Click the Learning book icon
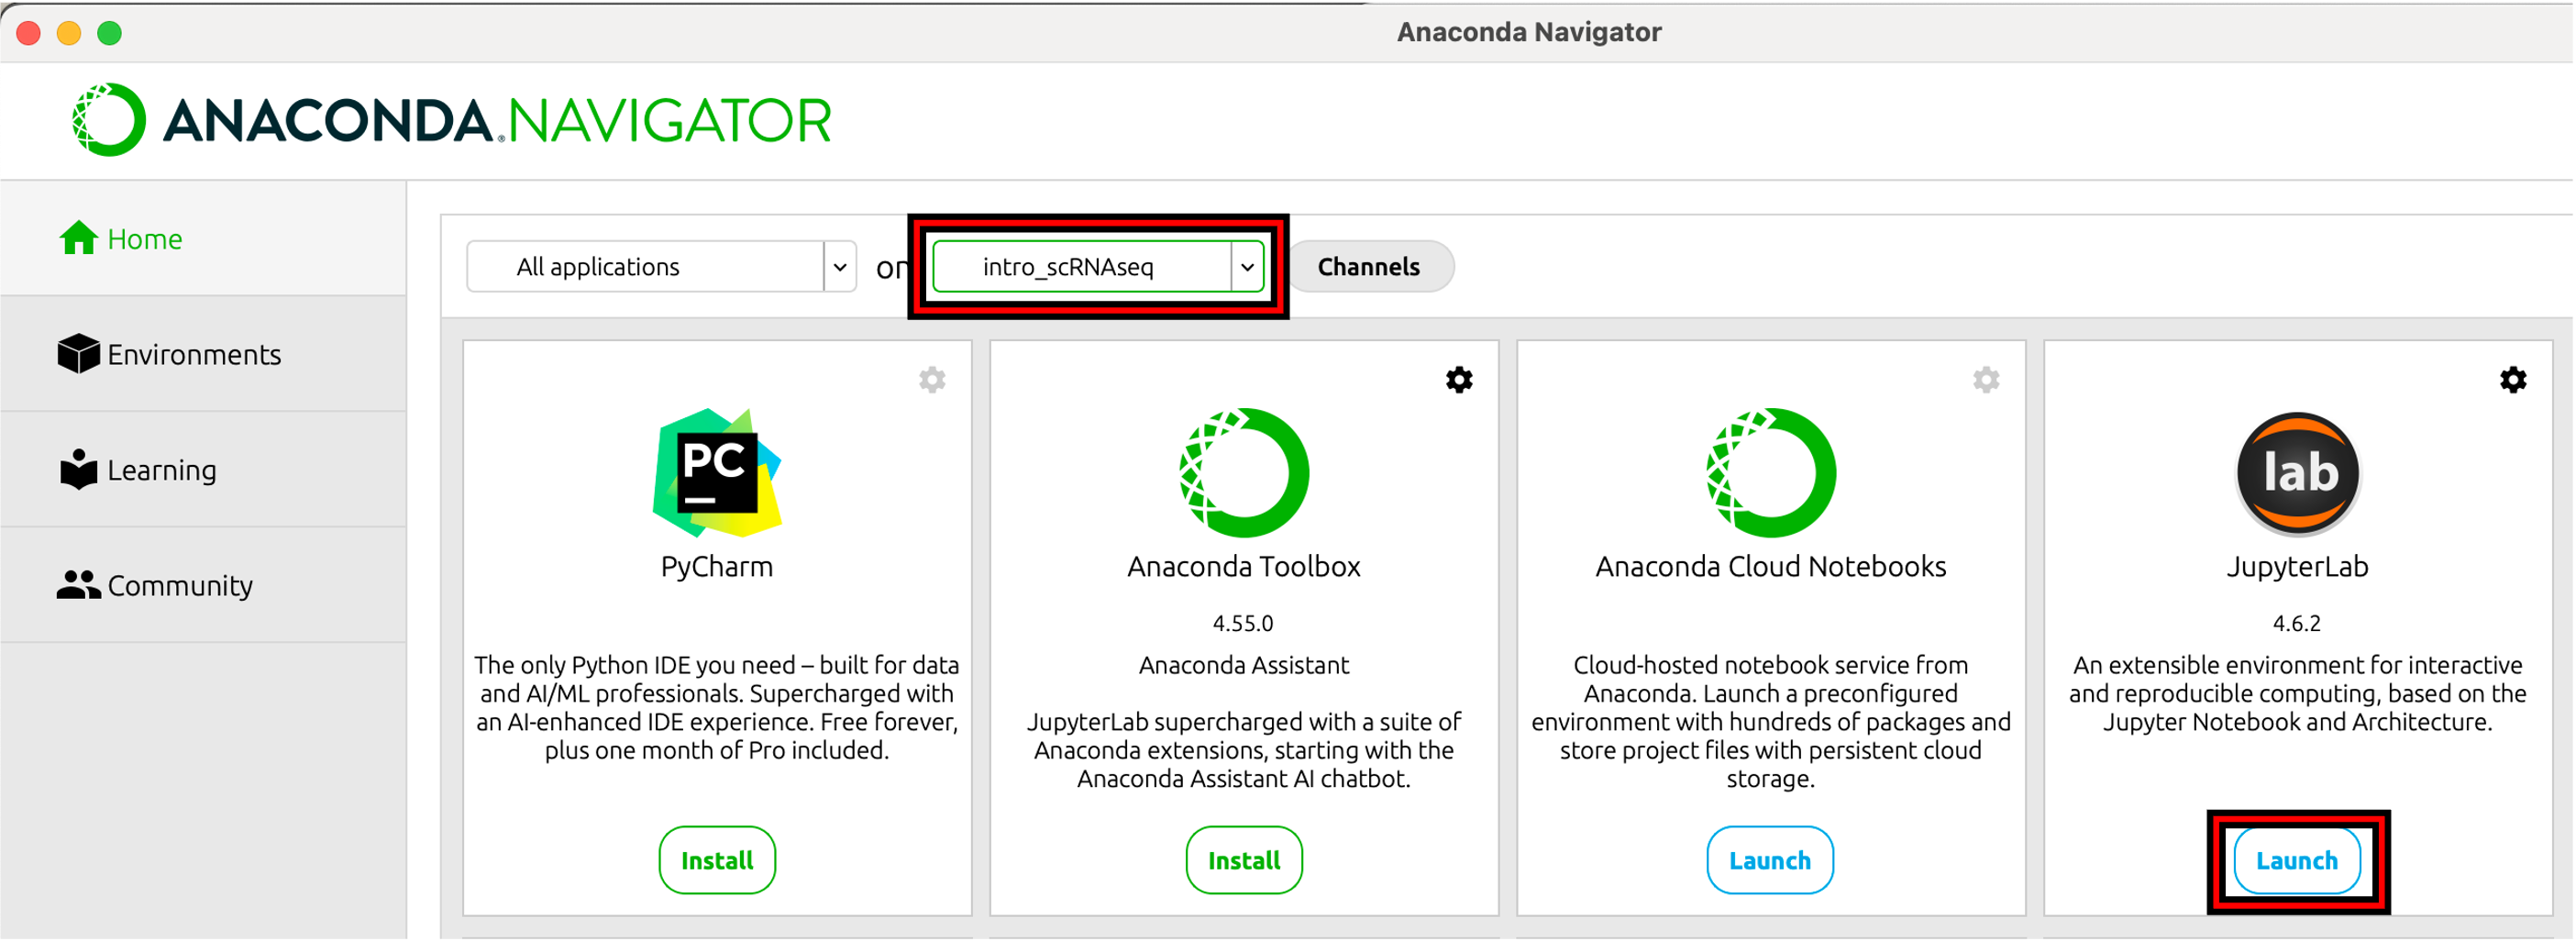This screenshot has width=2576, height=941. point(78,469)
